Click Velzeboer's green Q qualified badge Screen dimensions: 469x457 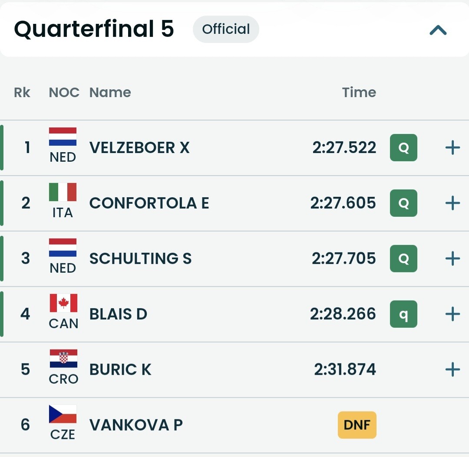coord(403,148)
